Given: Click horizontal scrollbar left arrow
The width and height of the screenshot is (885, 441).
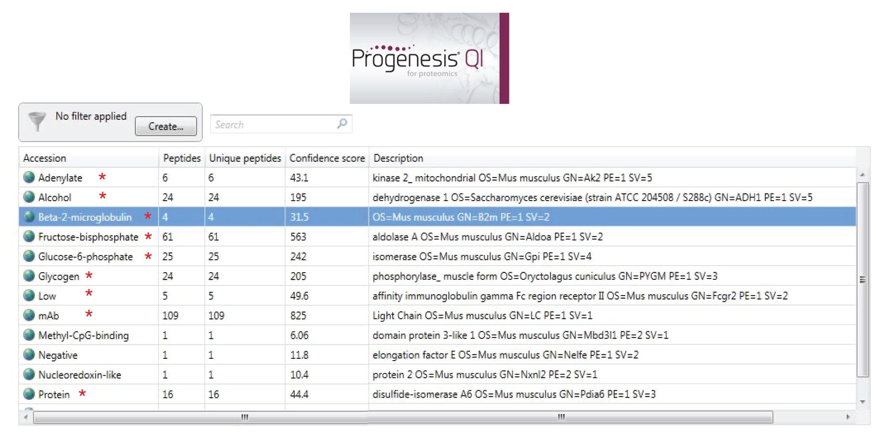Looking at the screenshot, I should pos(26,417).
